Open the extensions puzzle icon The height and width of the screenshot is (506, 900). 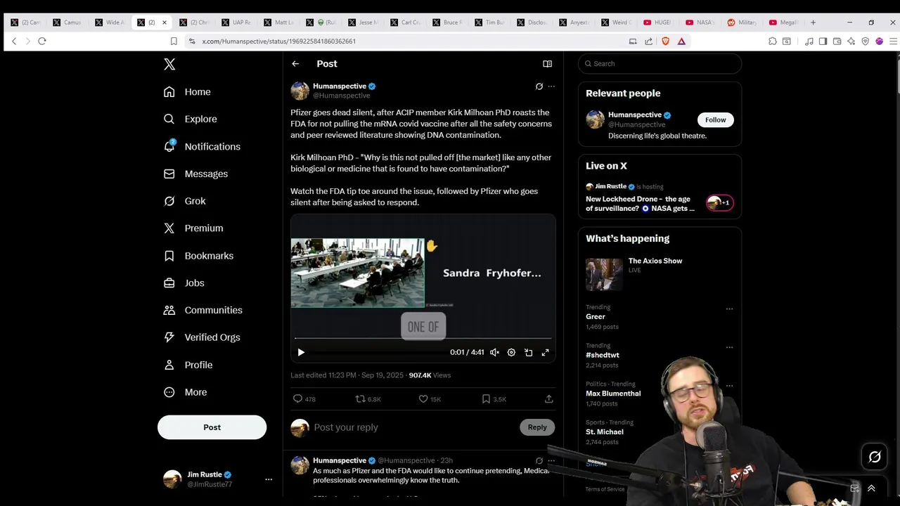tap(773, 41)
